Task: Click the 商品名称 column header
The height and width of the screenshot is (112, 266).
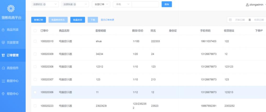Action: tap(64, 31)
